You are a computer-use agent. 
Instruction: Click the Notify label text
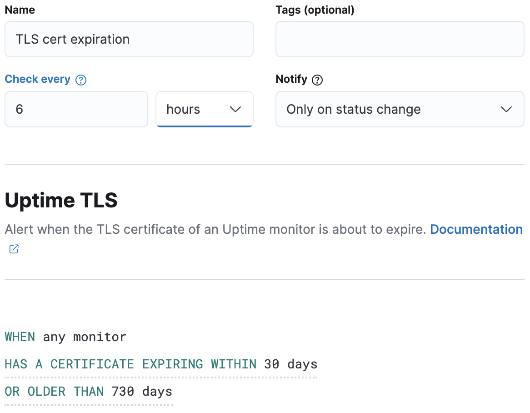291,79
